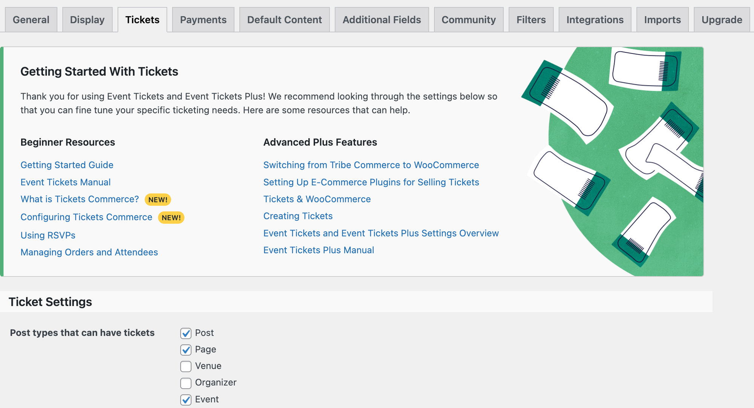Click the Tickets tab
The height and width of the screenshot is (408, 754).
pos(142,20)
